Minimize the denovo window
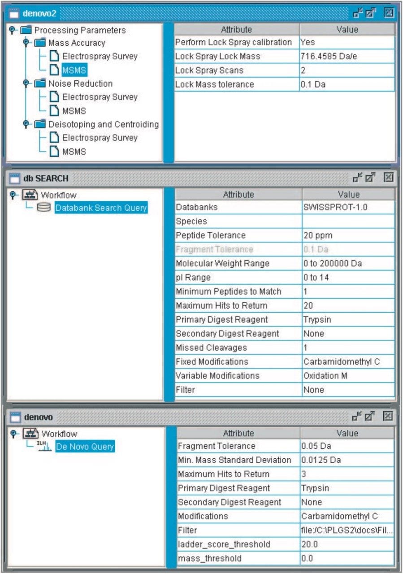 point(357,417)
